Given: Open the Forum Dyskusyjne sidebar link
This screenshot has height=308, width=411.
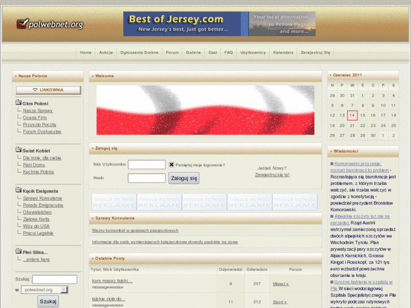Looking at the screenshot, I should [42, 132].
